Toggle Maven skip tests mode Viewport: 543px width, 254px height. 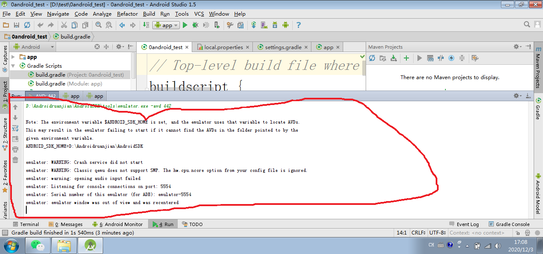(x=451, y=58)
